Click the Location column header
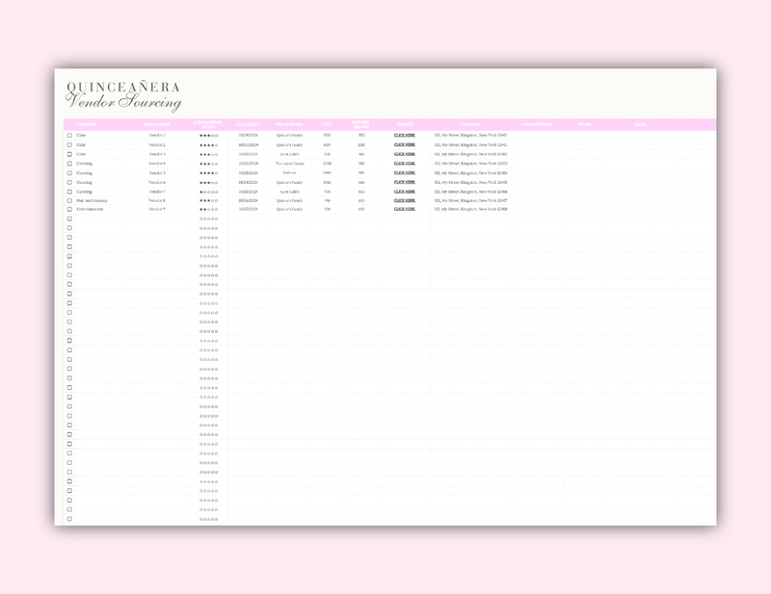The width and height of the screenshot is (771, 594). point(470,124)
